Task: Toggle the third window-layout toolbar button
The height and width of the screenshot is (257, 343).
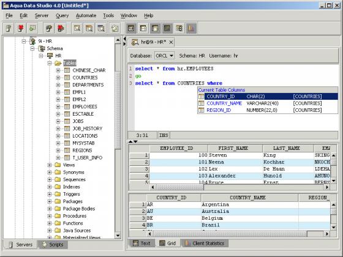Action: 155,28
